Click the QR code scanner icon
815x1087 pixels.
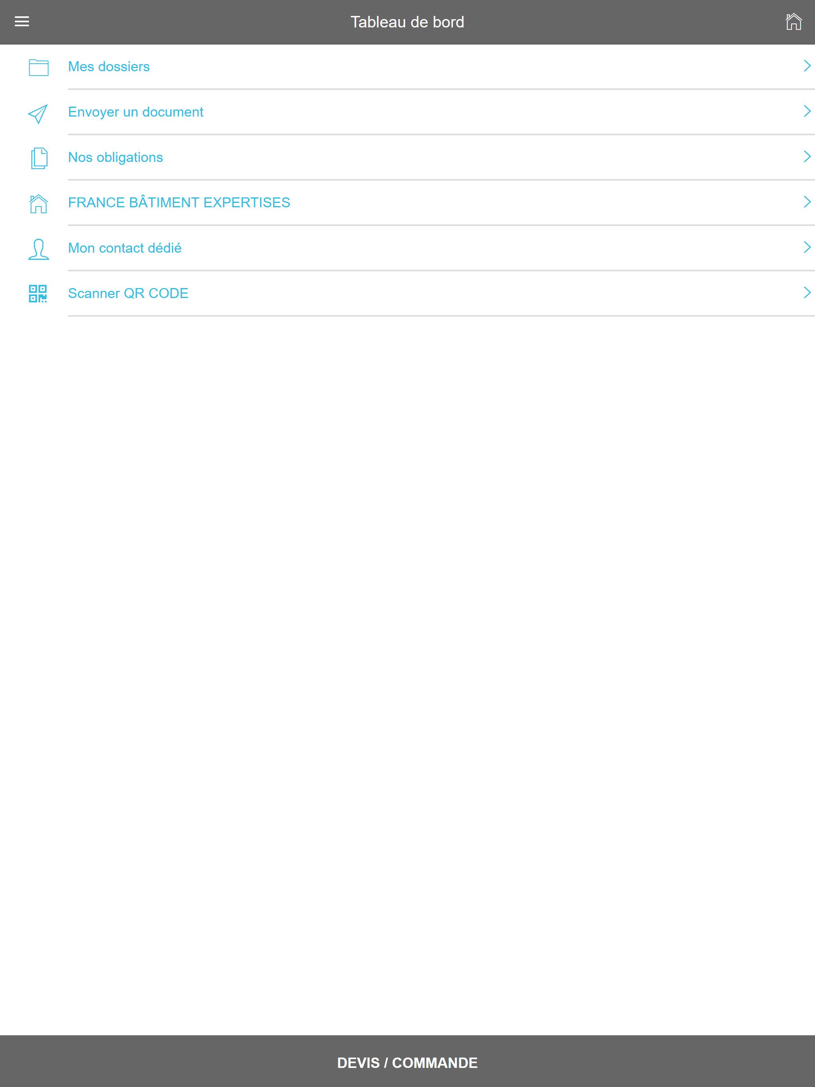pyautogui.click(x=38, y=293)
